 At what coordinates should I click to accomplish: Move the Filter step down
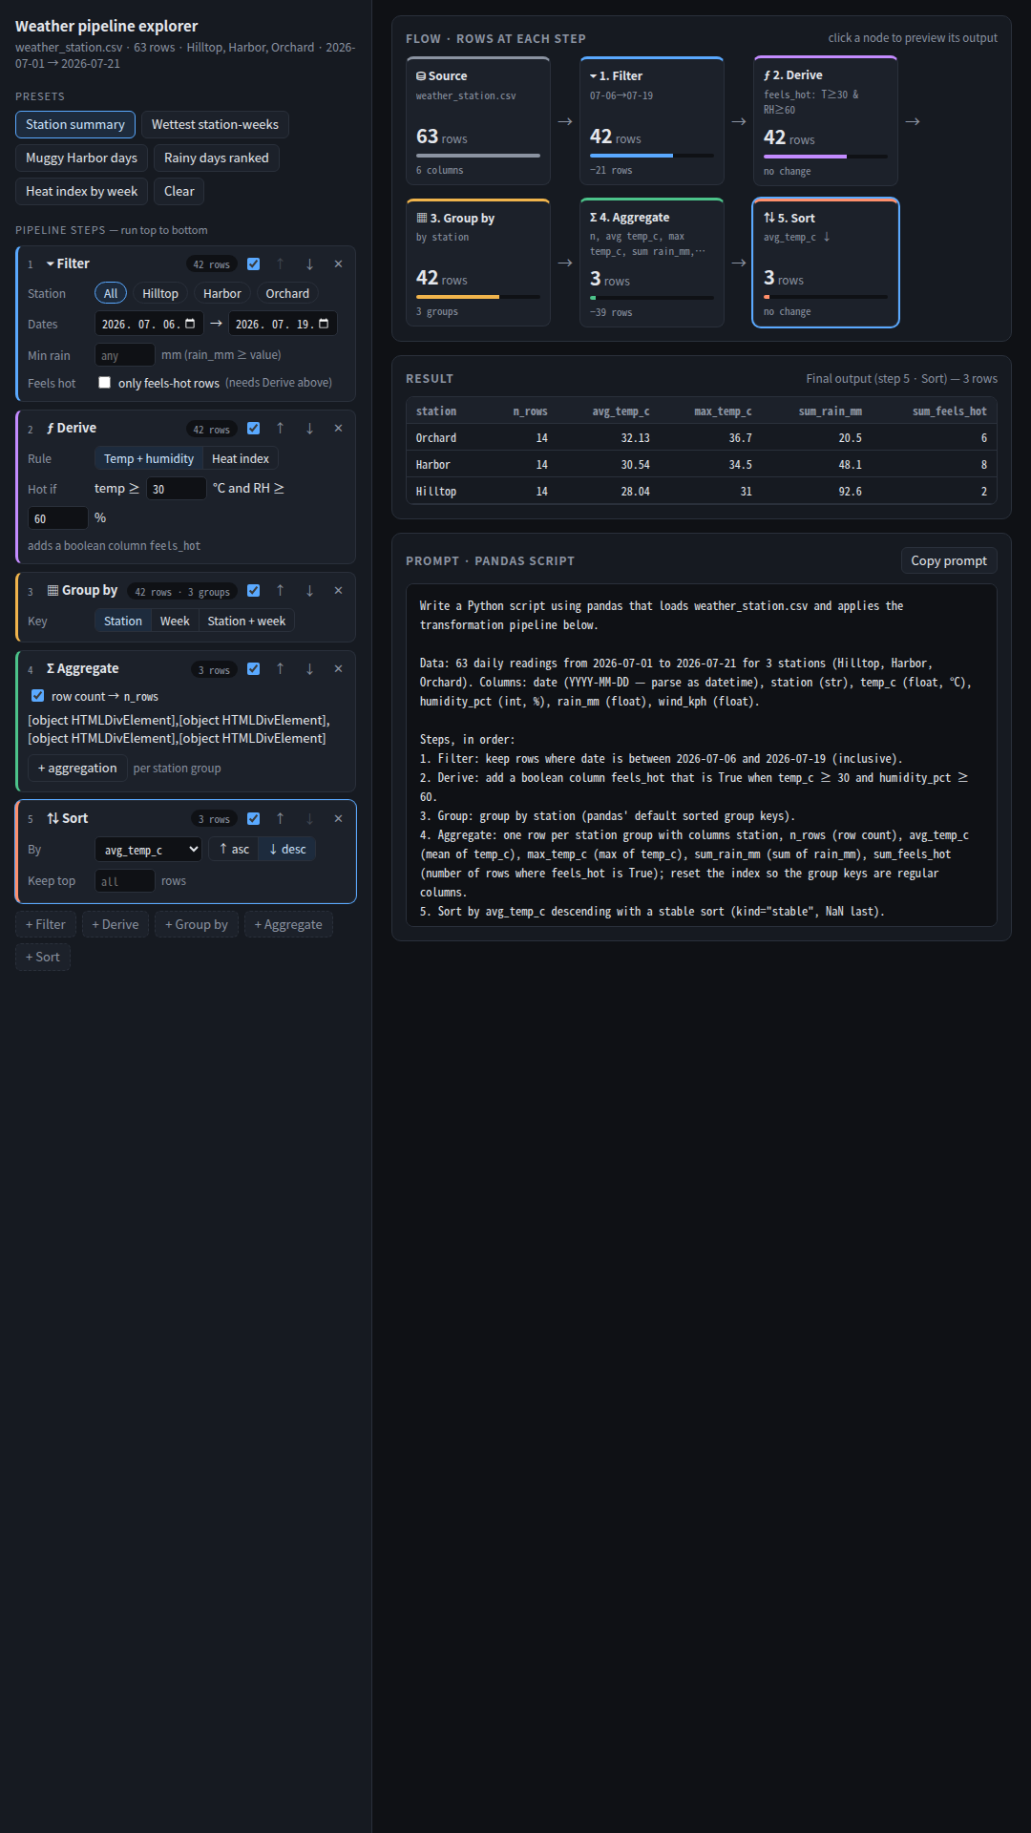coord(309,264)
